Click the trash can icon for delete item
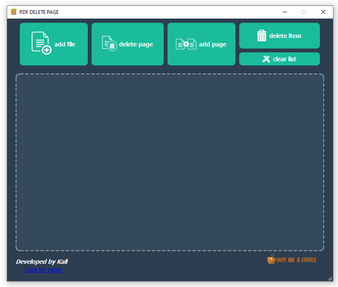 (x=262, y=35)
